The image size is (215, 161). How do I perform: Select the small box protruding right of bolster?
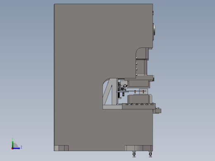pos(158,111)
